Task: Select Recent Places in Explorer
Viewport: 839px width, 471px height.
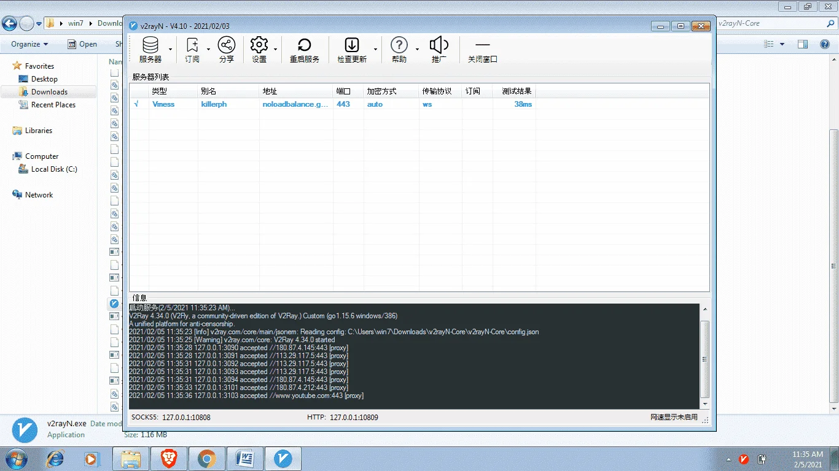Action: [x=53, y=104]
